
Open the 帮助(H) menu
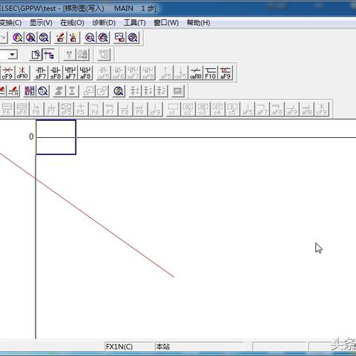(x=199, y=23)
